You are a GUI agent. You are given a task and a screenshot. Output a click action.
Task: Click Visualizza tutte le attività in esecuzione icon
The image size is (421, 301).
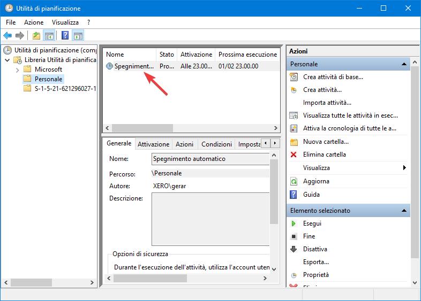[294, 115]
